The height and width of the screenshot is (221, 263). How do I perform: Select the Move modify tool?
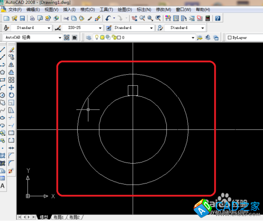pyautogui.click(x=11, y=87)
